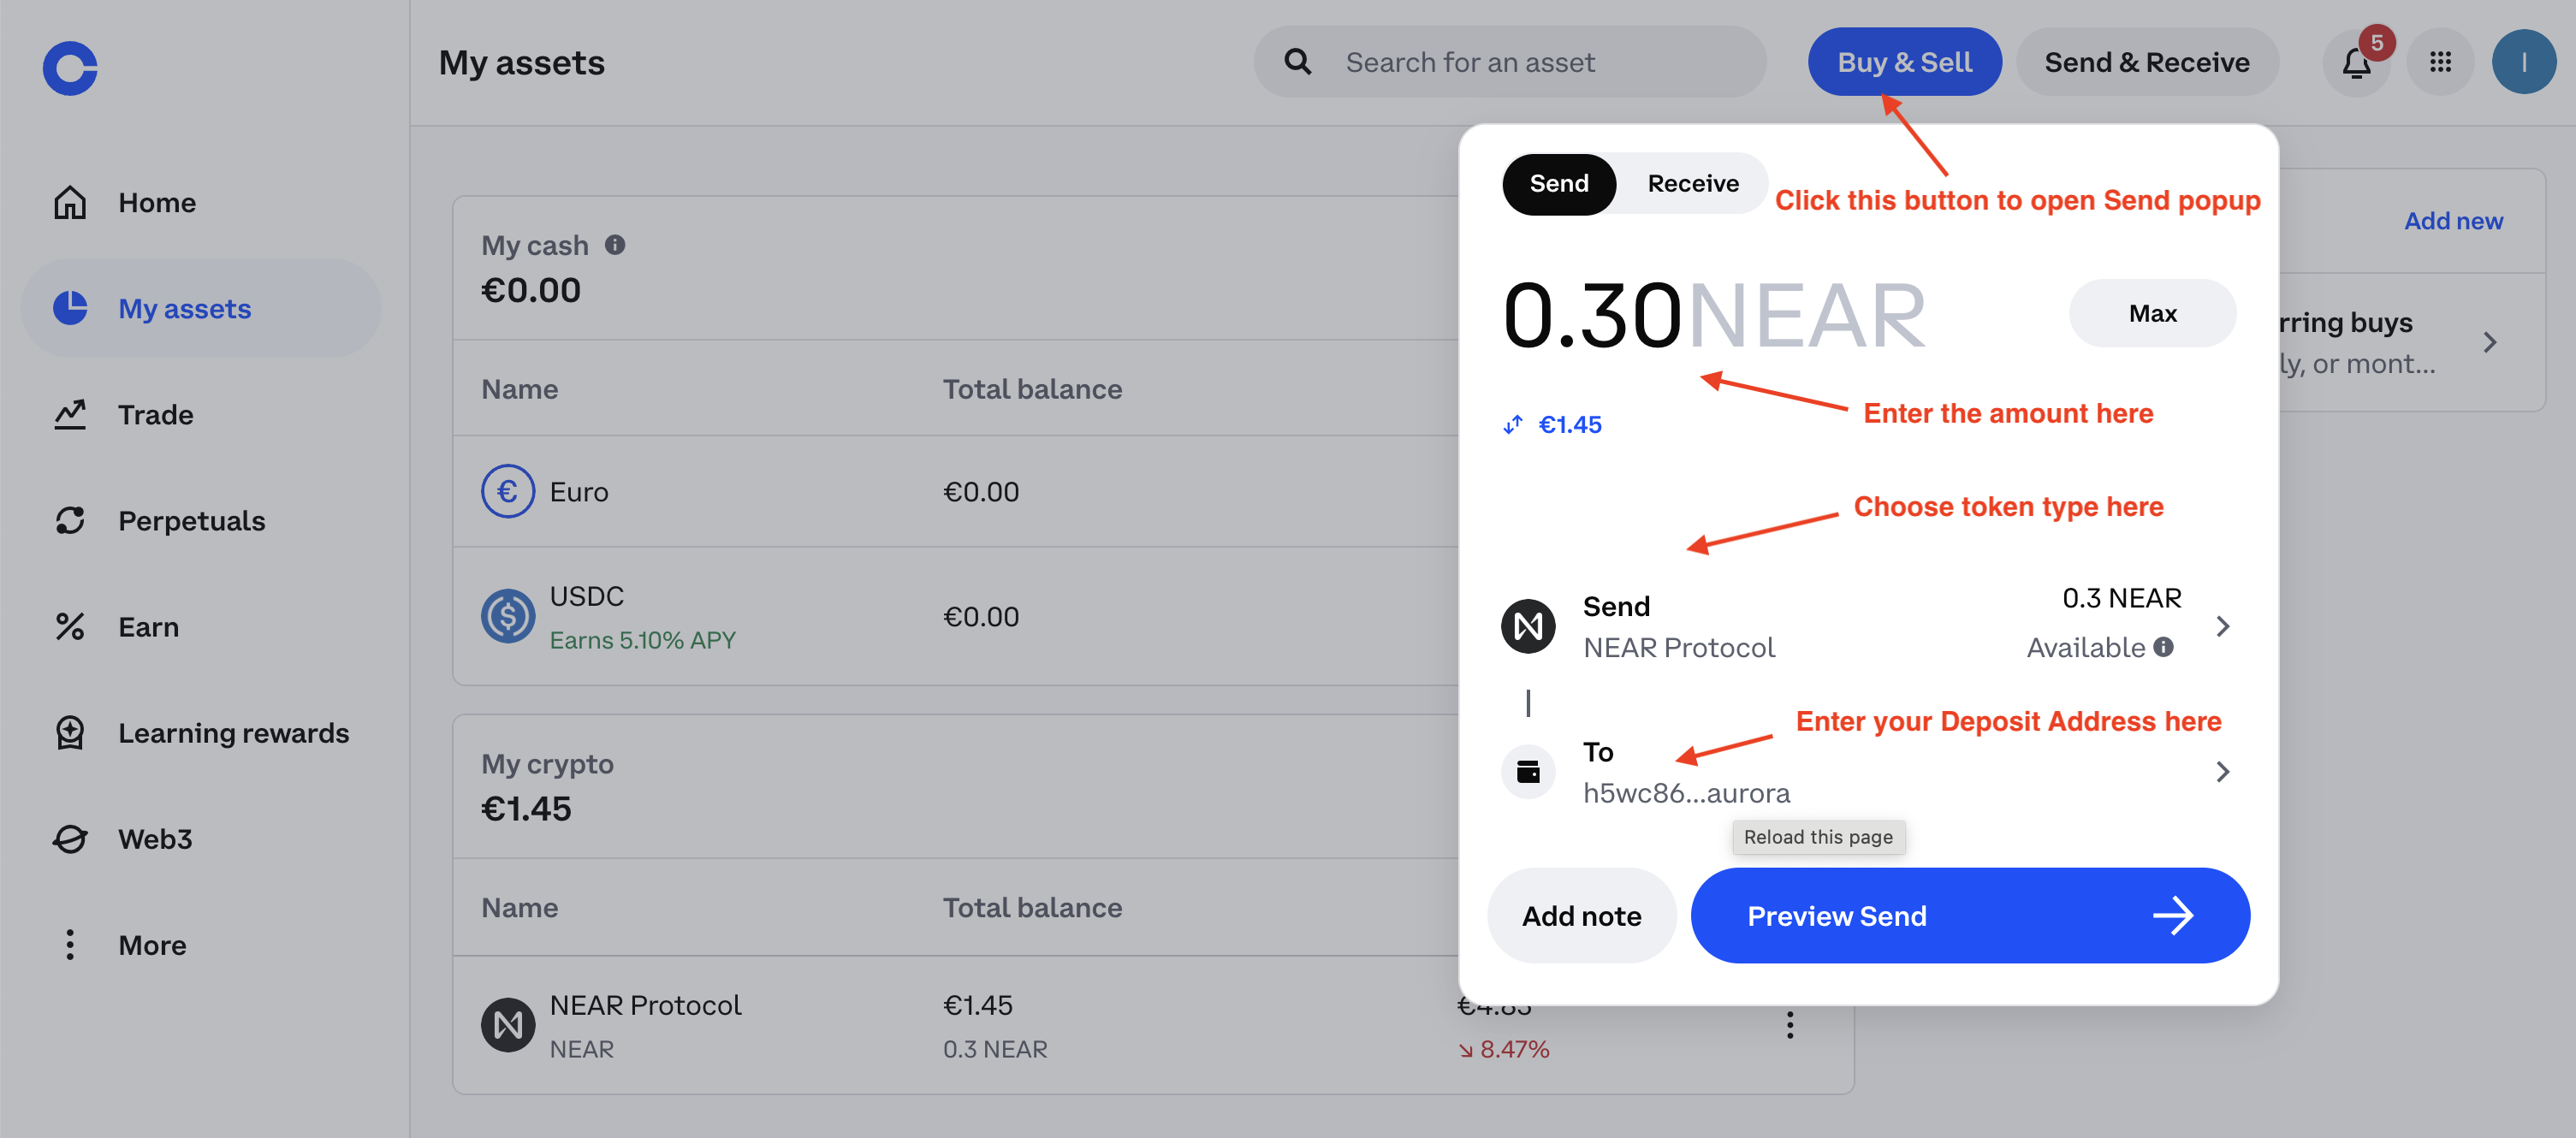This screenshot has height=1138, width=2576.
Task: Select the Perpetuals sidebar icon
Action: [69, 520]
